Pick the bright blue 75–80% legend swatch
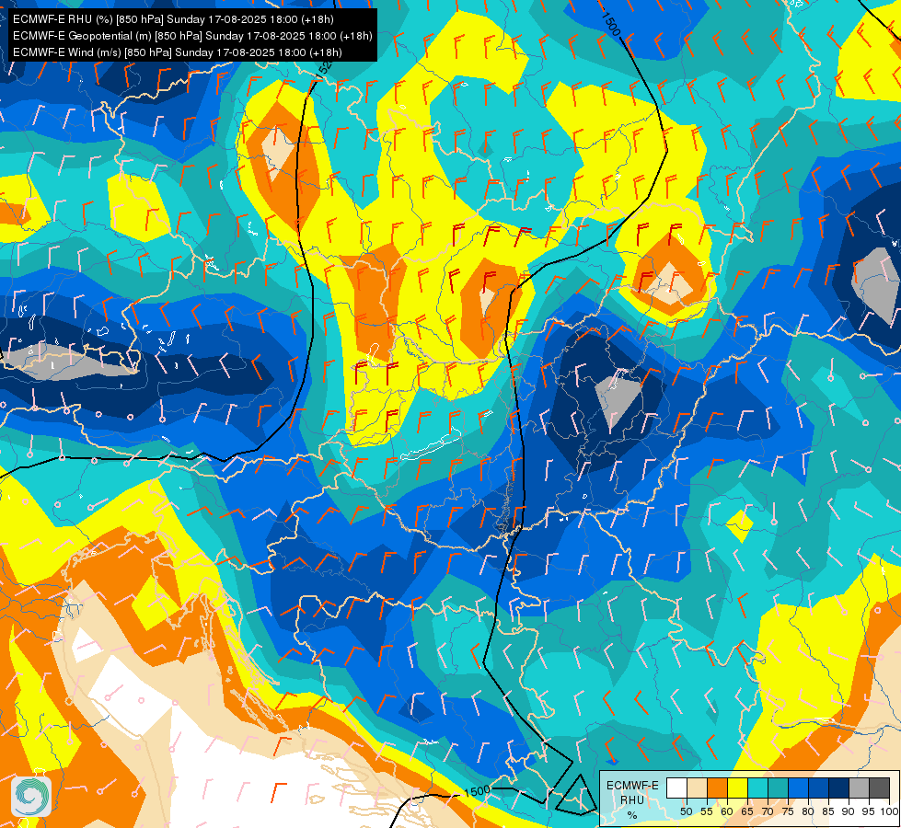 [799, 788]
